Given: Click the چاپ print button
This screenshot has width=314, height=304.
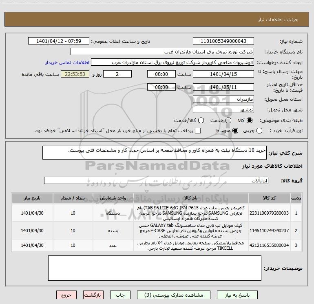Looking at the screenshot, I should pos(120,295).
